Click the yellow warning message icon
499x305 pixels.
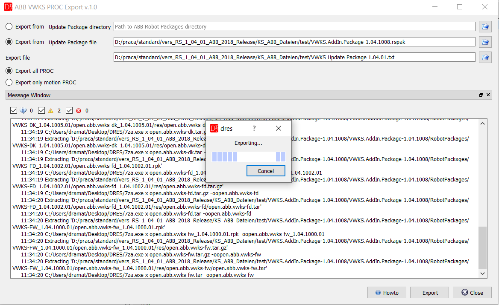pos(50,110)
